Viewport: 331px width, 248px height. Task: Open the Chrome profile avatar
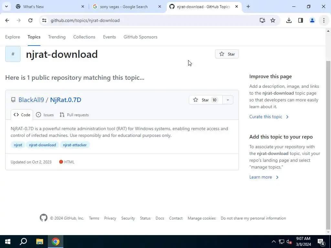(x=312, y=20)
